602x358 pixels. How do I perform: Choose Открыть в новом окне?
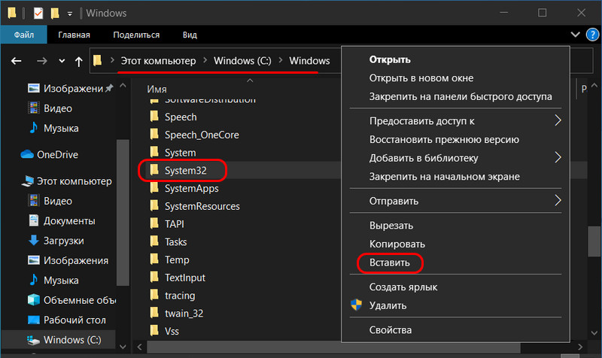pos(455,78)
